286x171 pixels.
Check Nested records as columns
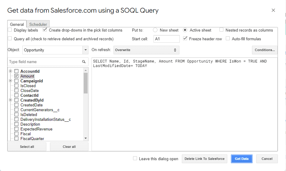222,30
